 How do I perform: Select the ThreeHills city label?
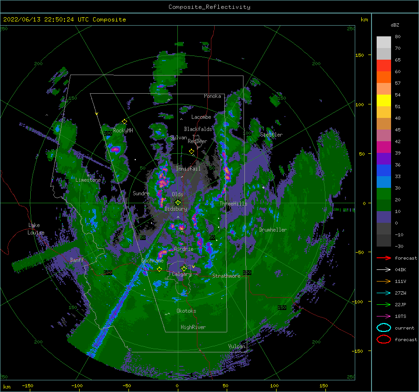click(x=234, y=204)
